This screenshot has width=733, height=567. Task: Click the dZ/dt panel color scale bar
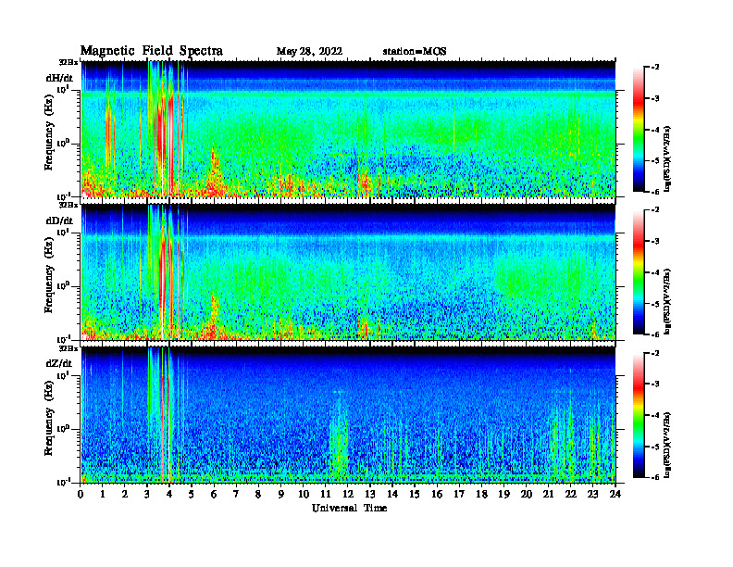pyautogui.click(x=639, y=415)
